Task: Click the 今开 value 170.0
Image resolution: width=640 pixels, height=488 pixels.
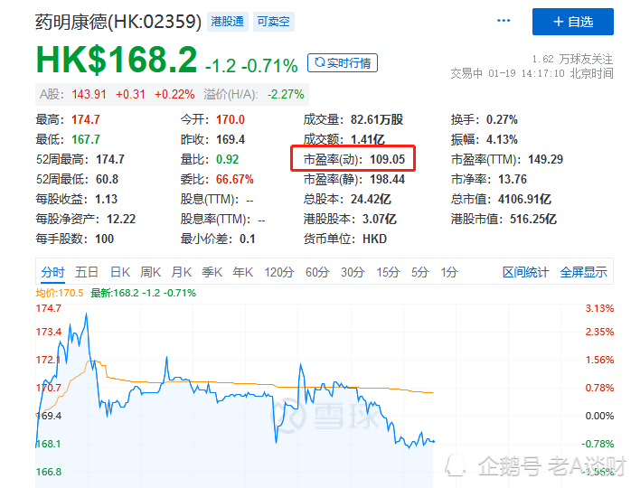Action: click(231, 119)
